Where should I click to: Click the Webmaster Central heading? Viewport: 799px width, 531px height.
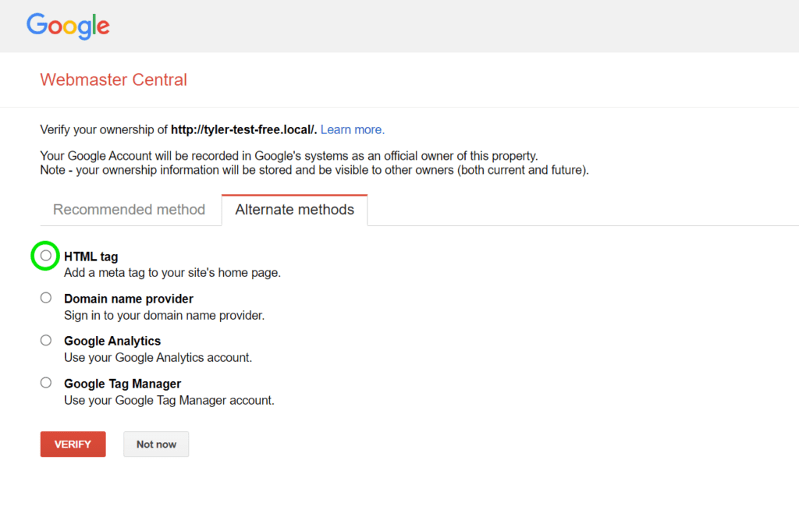point(114,80)
